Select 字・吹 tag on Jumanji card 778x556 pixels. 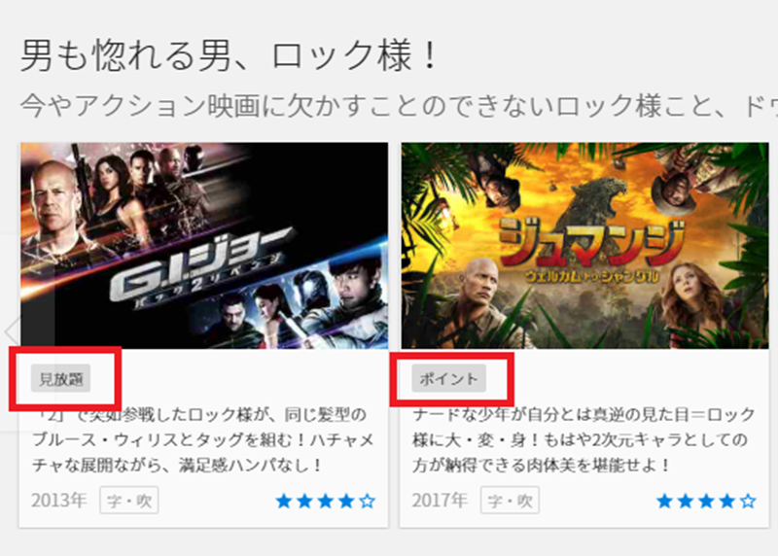(510, 501)
